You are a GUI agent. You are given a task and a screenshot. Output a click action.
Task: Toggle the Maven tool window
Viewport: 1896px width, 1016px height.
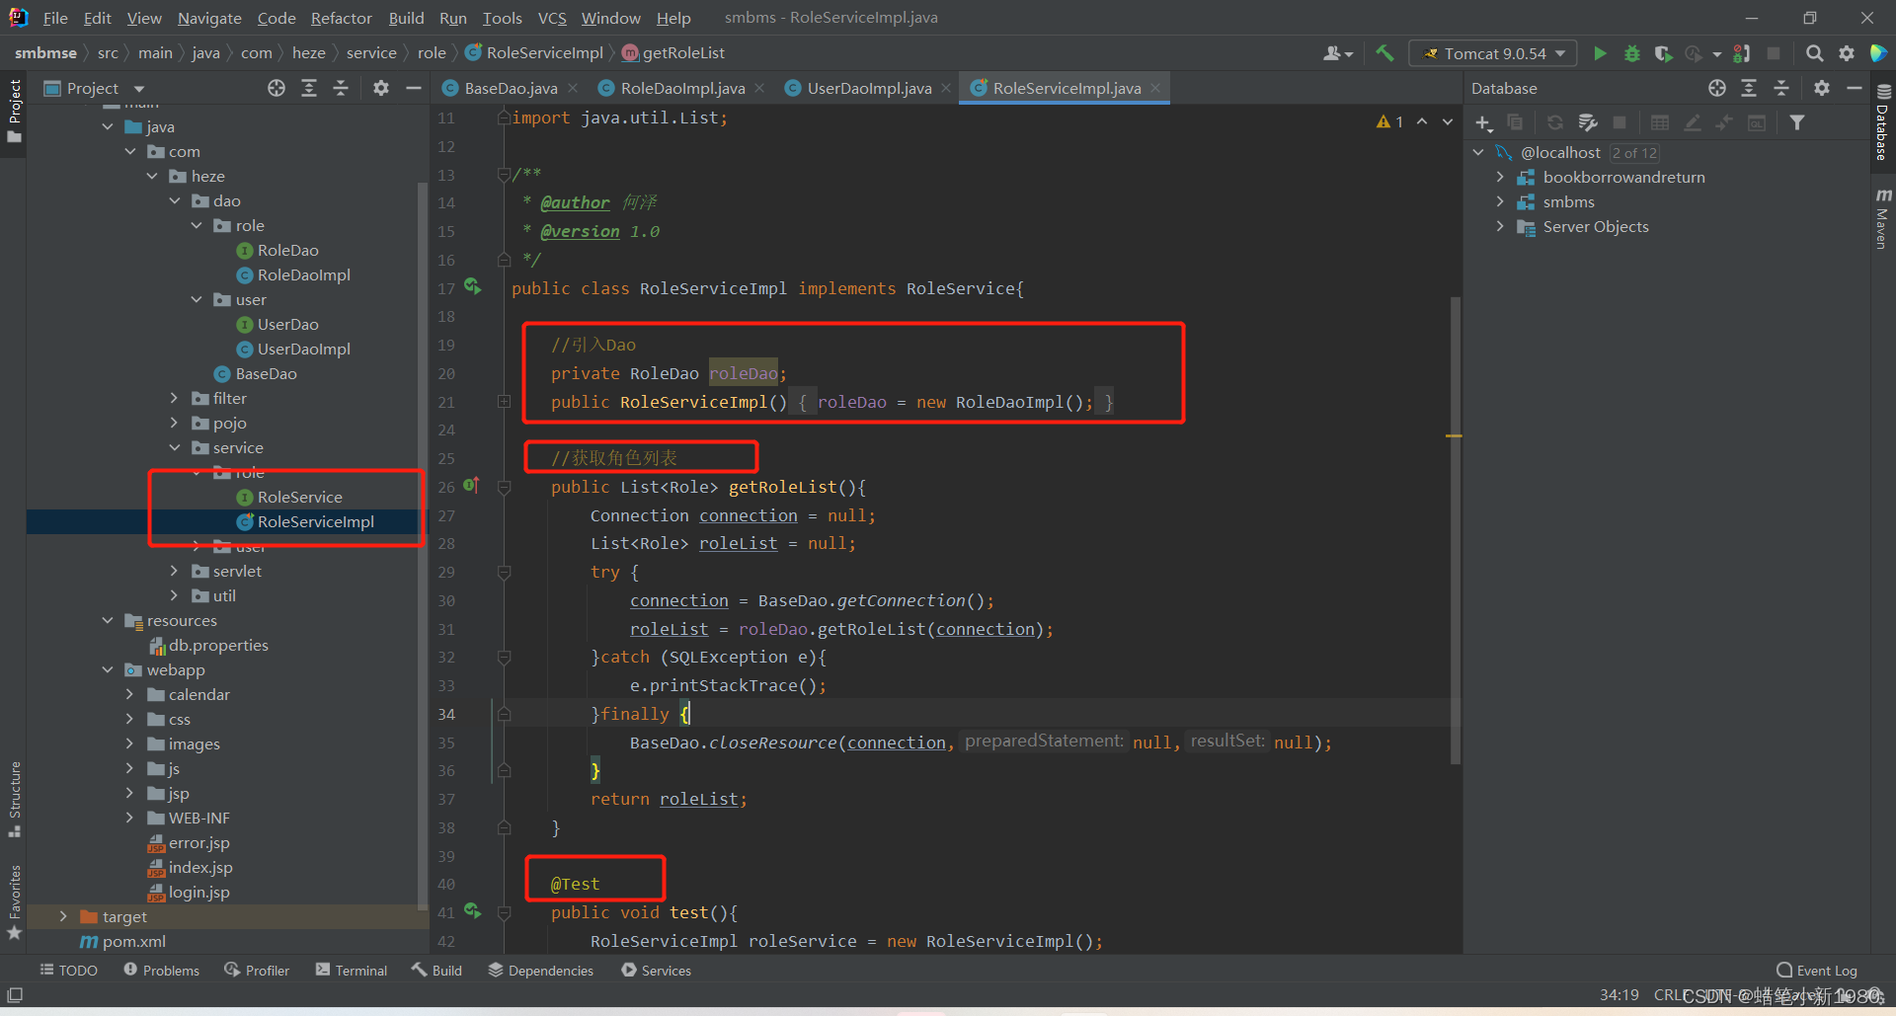(1882, 218)
